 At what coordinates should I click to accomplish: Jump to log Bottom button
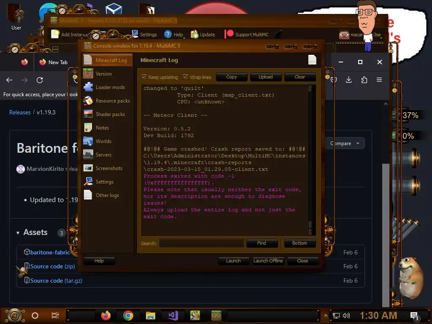pos(300,243)
